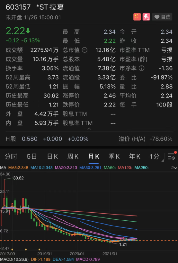Tap the 市净率 info icon
This screenshot has width=178, height=263.
click(x=141, y=68)
